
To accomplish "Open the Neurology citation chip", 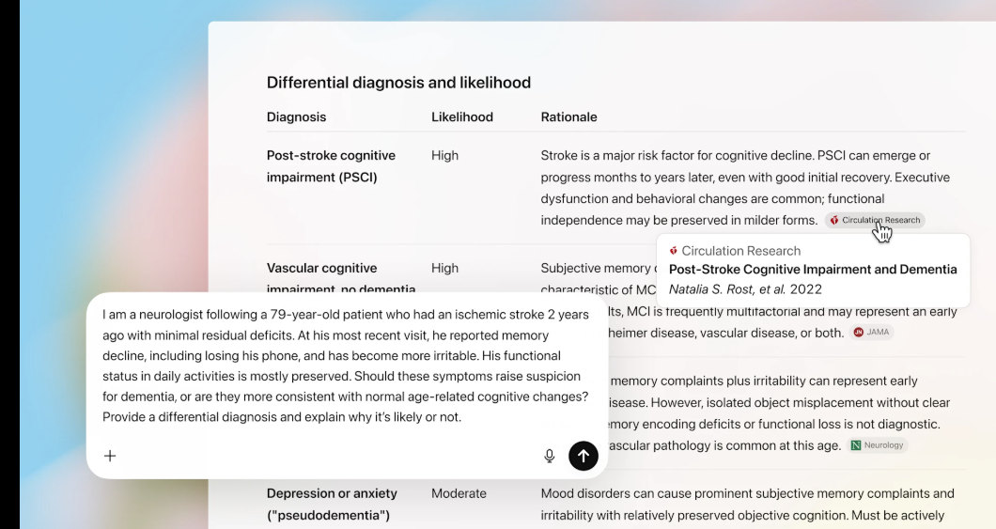I will (878, 445).
